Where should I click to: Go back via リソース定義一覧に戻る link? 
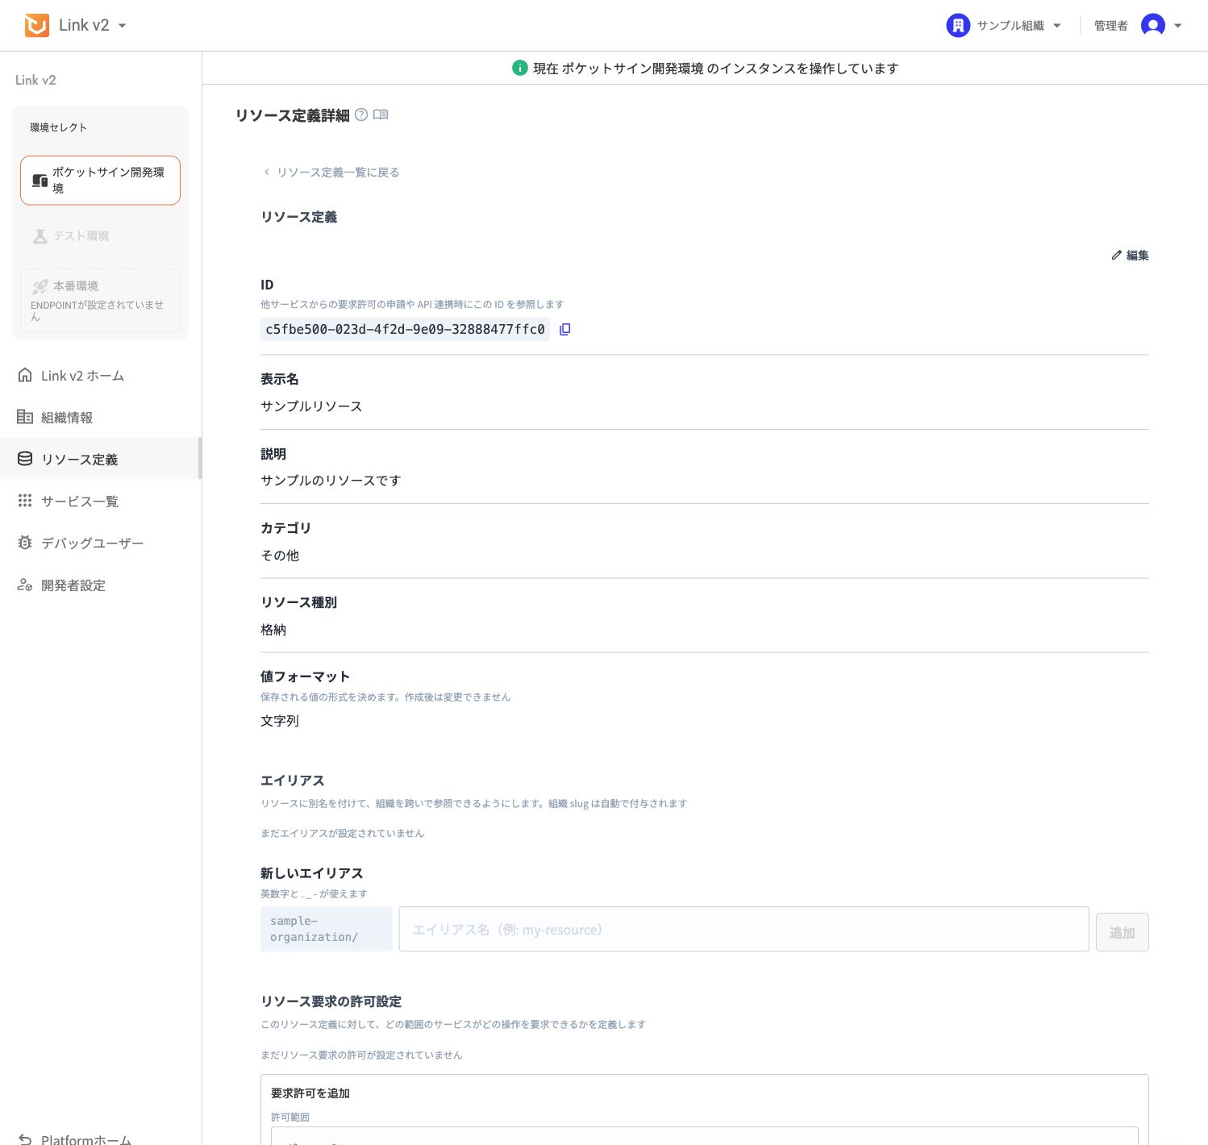(x=338, y=173)
